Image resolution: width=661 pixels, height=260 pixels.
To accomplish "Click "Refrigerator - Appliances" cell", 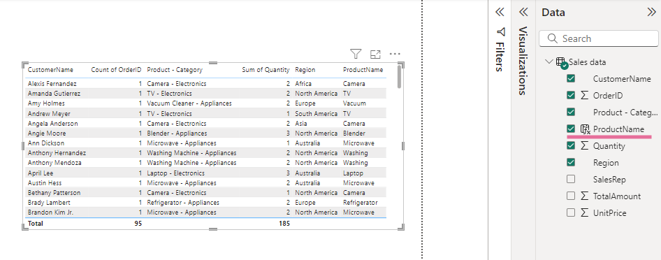I will 183,203.
